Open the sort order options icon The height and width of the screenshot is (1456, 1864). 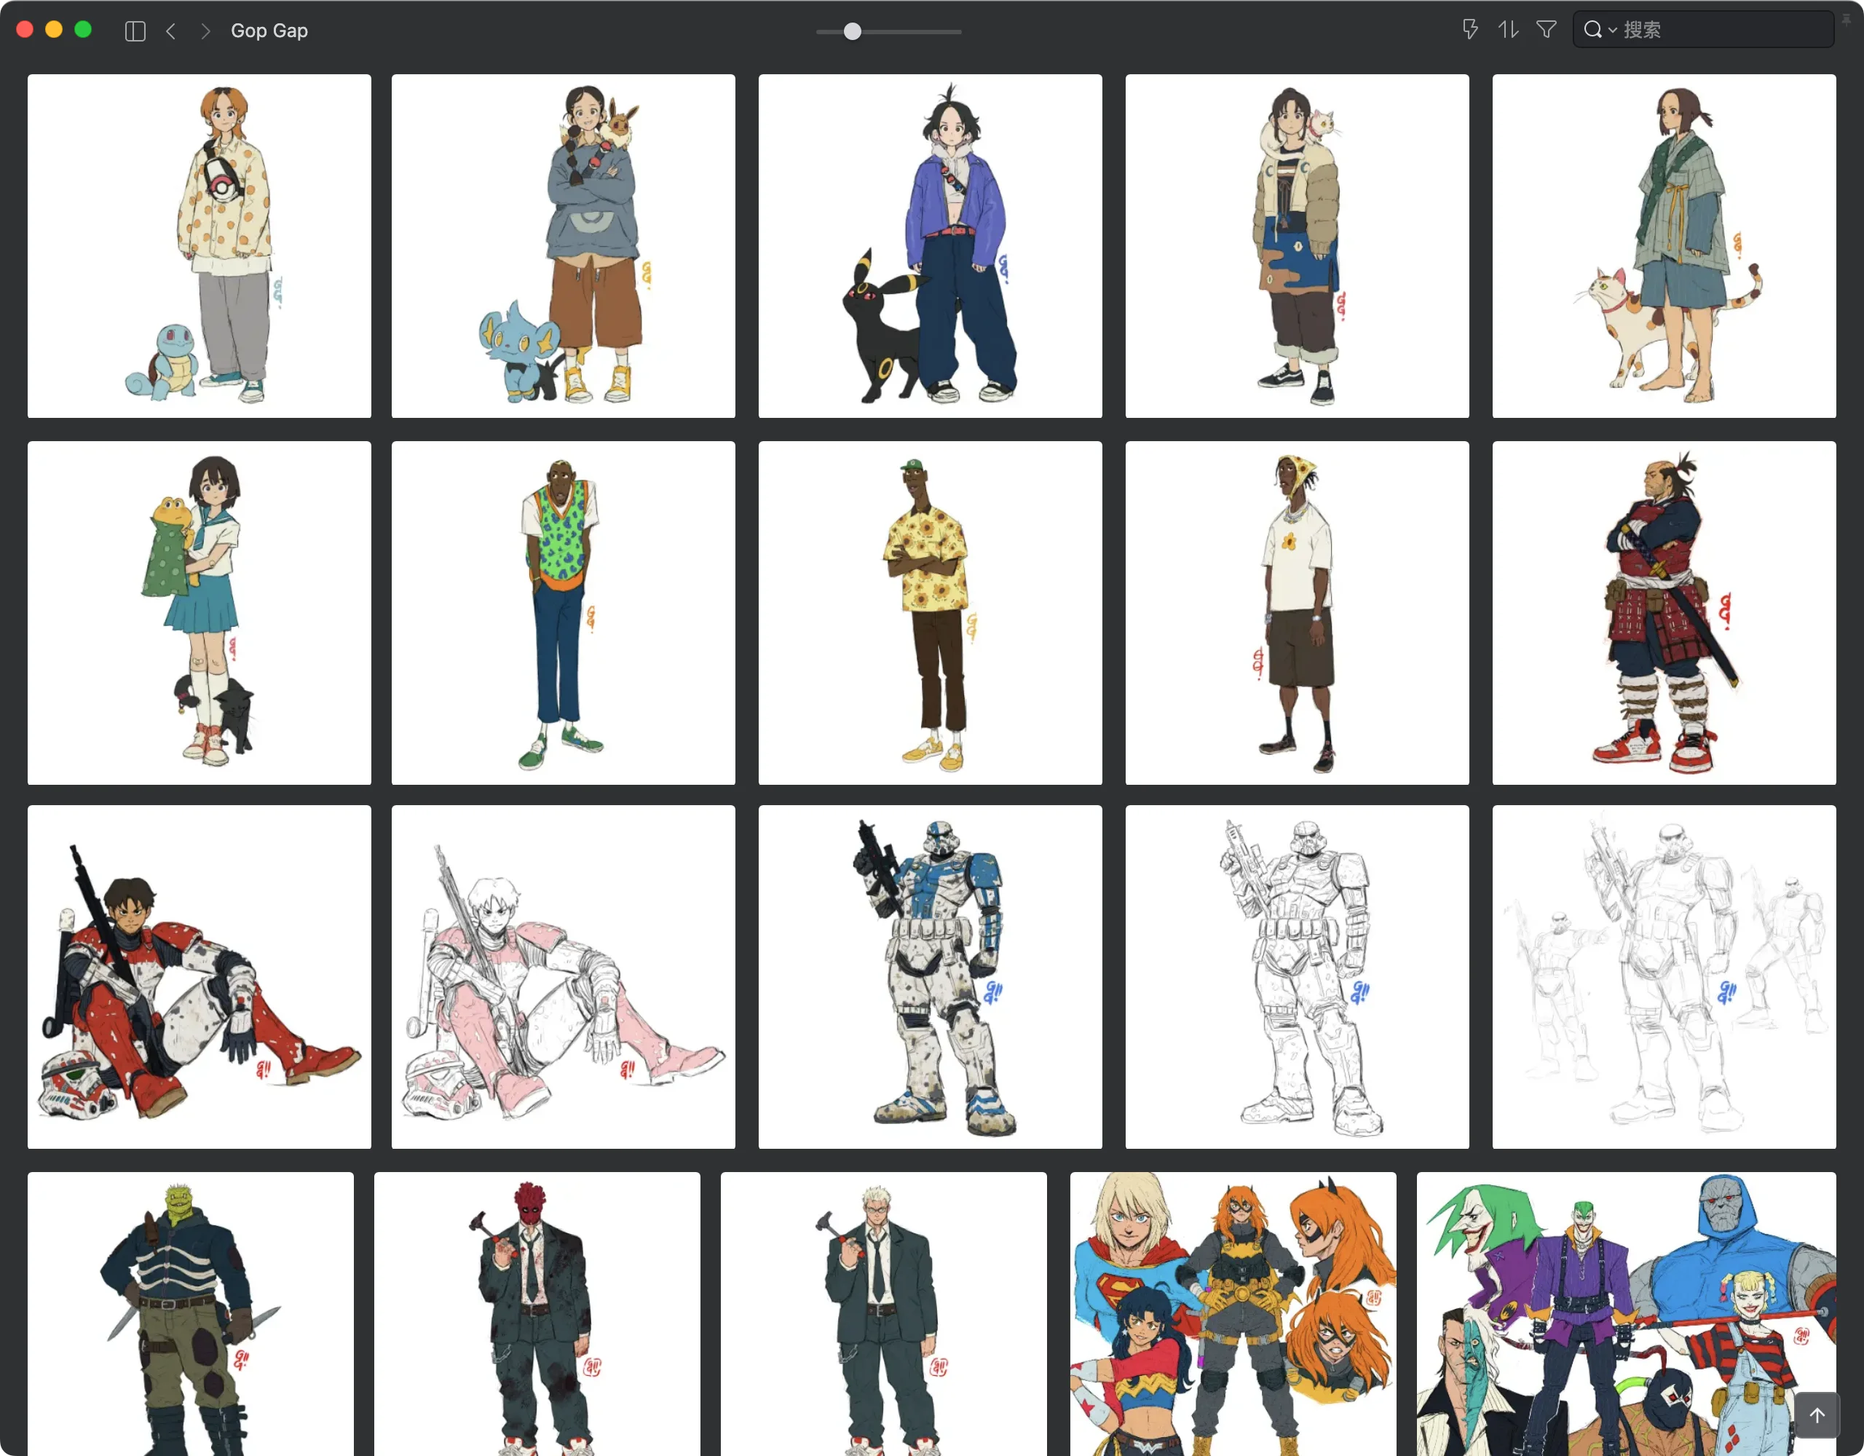point(1508,30)
